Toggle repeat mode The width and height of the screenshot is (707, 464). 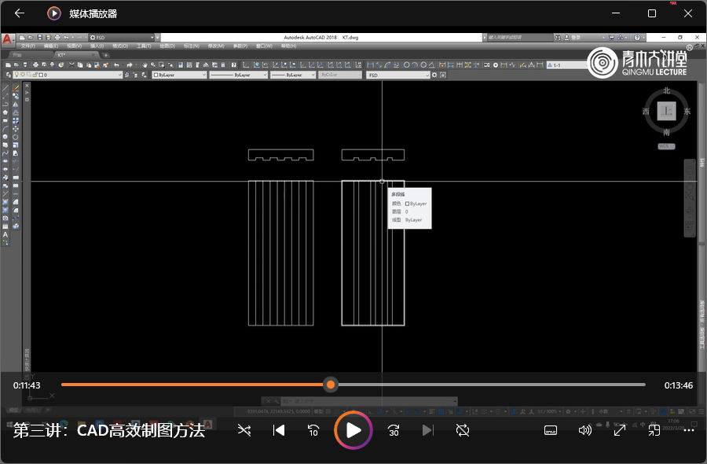(x=463, y=430)
